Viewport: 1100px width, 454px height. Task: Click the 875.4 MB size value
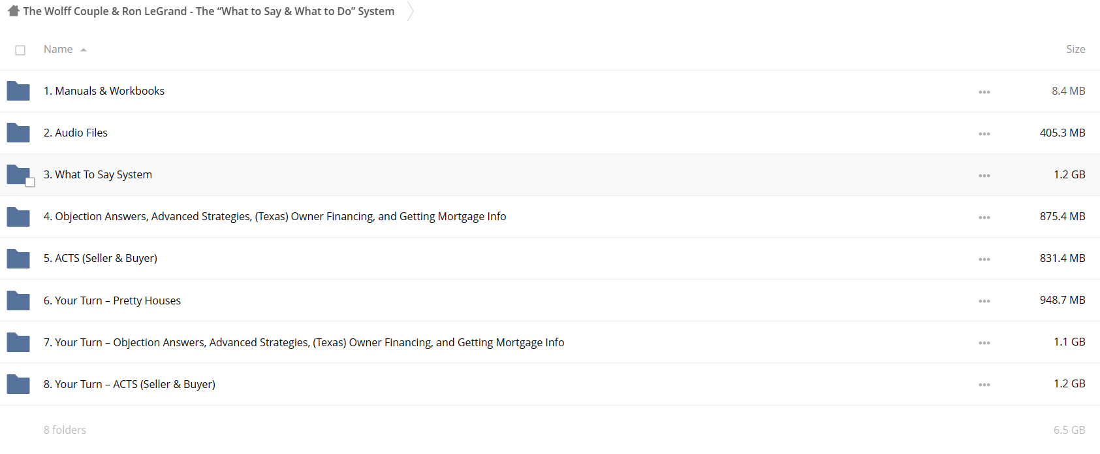pyautogui.click(x=1062, y=216)
